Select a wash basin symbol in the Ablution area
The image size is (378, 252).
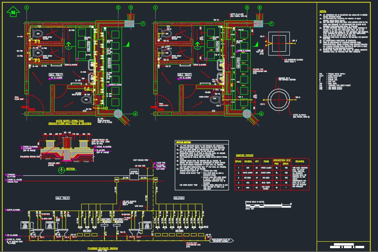coord(91,64)
